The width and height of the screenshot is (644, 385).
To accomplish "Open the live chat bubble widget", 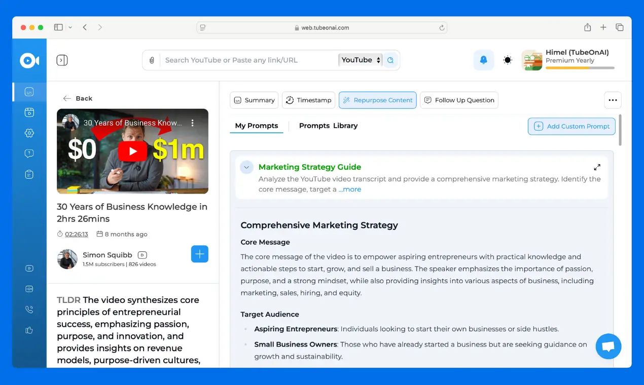I will click(x=609, y=346).
